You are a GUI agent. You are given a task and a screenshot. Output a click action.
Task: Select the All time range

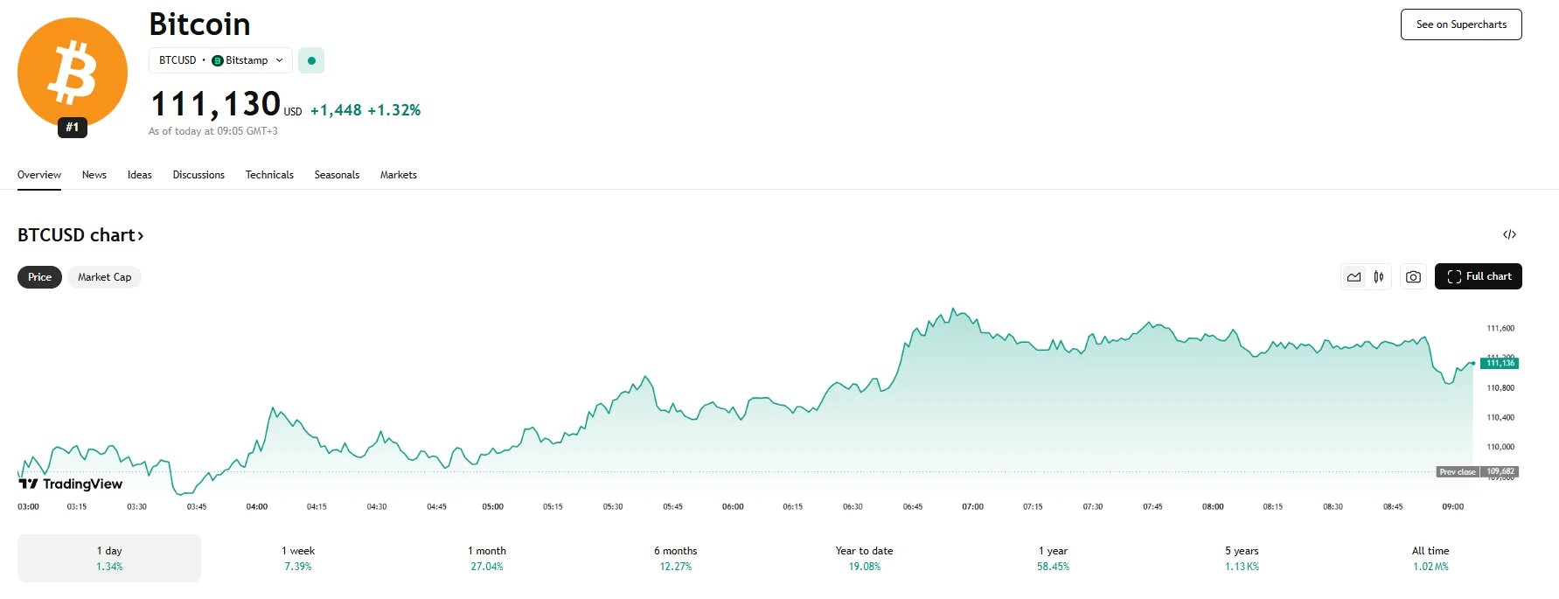pyautogui.click(x=1430, y=558)
